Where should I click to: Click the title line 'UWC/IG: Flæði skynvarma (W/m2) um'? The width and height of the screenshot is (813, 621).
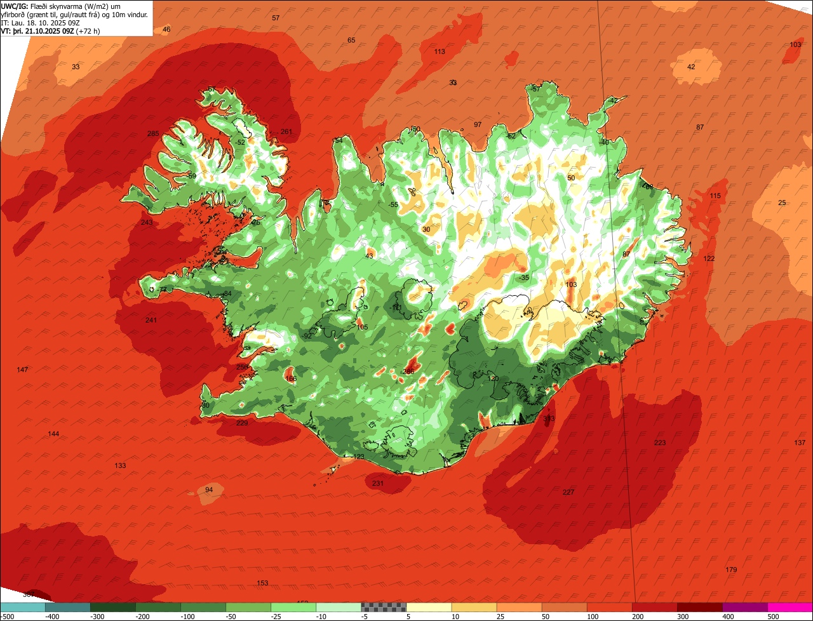[x=61, y=6]
